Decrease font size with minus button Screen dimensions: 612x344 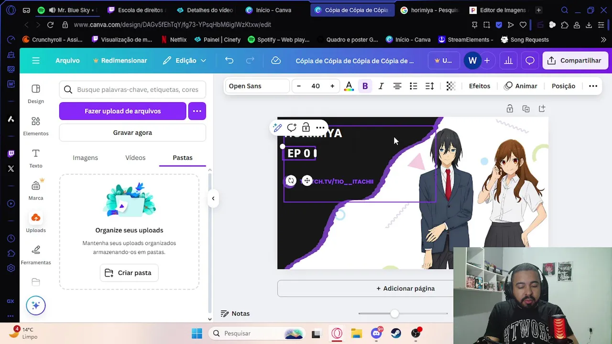[299, 86]
